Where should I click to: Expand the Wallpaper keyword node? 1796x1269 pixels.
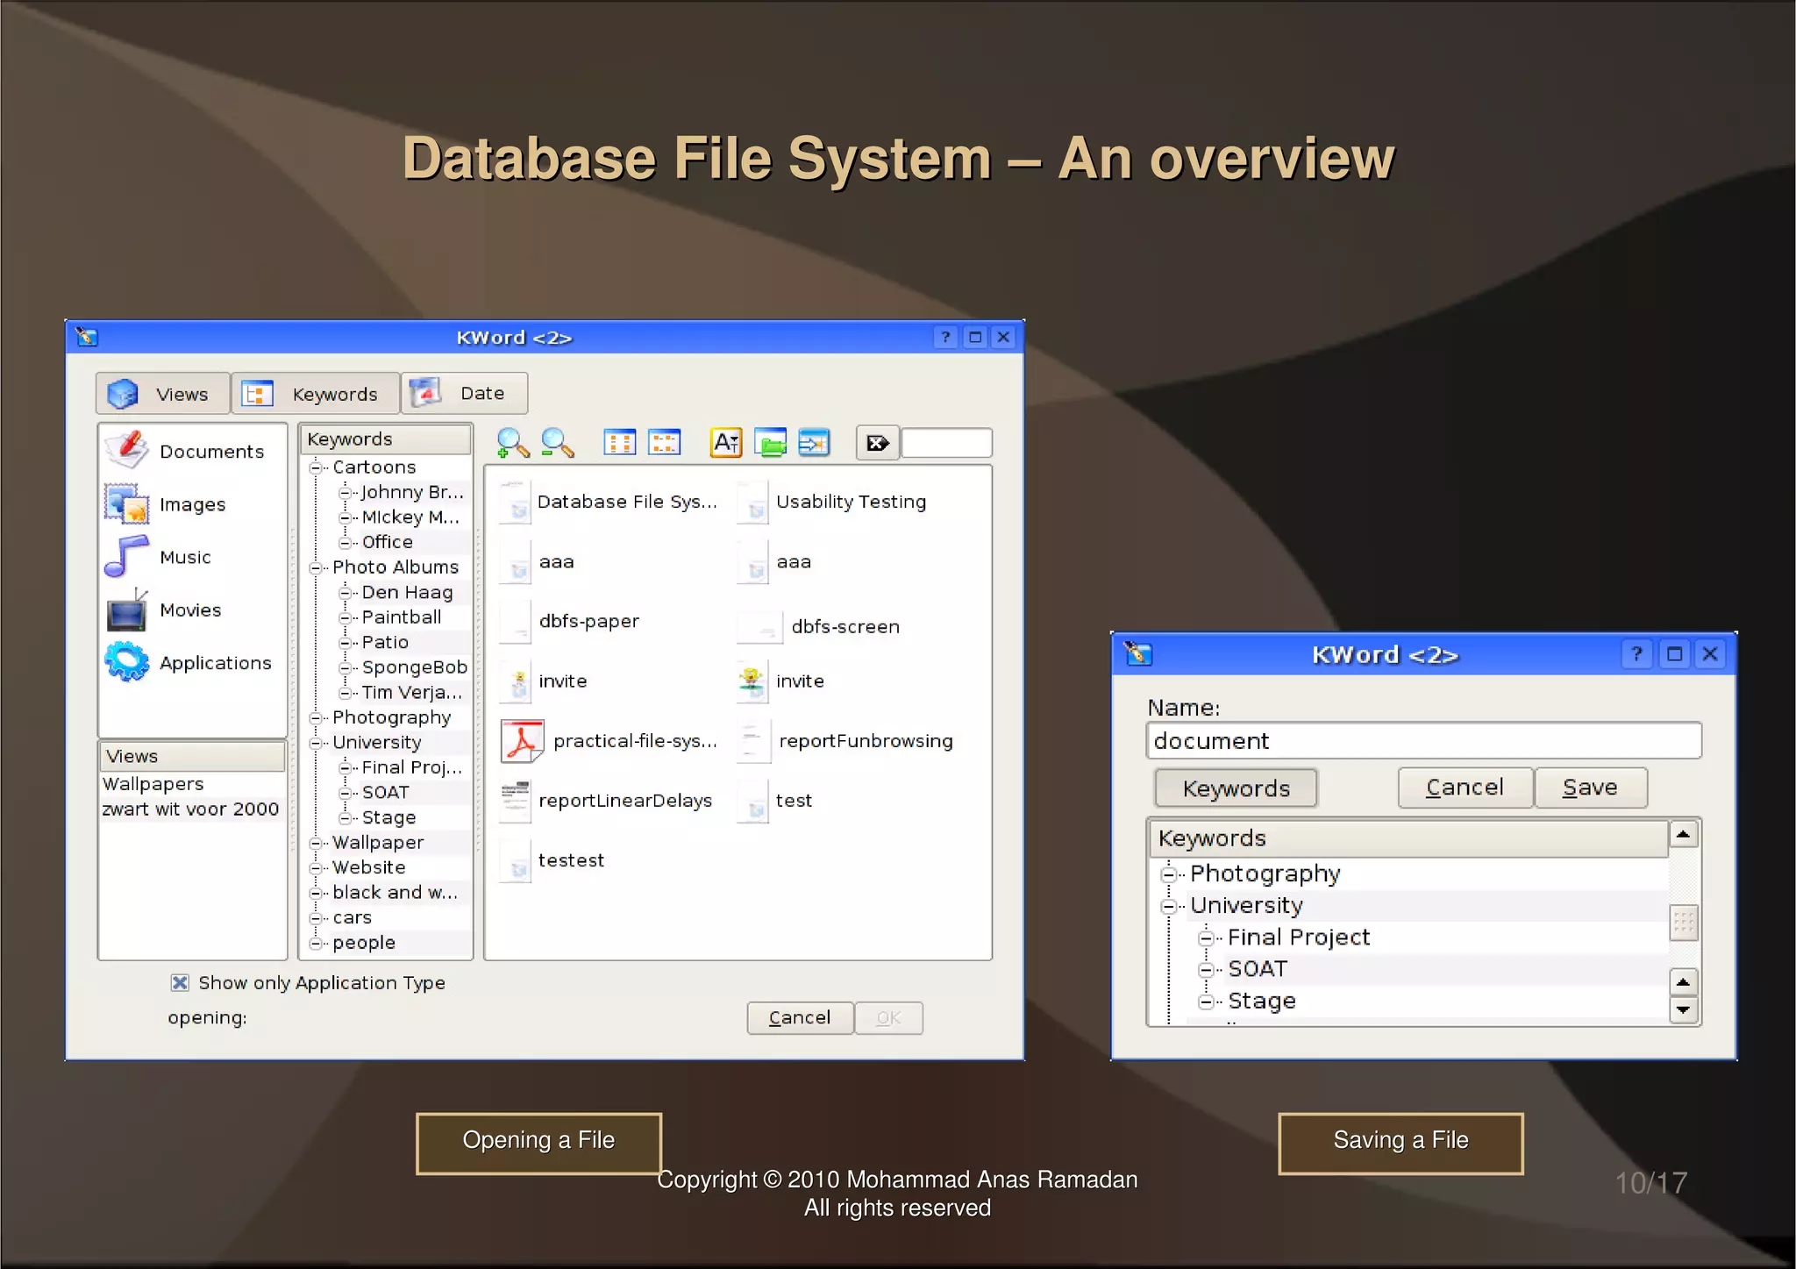pos(316,843)
